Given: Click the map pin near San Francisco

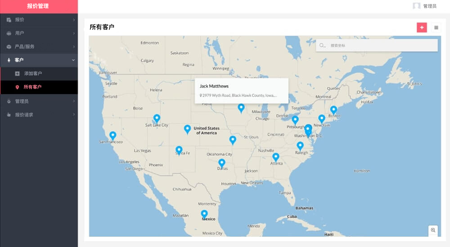Looking at the screenshot, I should pyautogui.click(x=113, y=135).
